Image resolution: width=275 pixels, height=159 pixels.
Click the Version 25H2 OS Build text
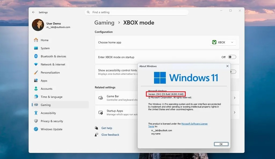(x=166, y=94)
